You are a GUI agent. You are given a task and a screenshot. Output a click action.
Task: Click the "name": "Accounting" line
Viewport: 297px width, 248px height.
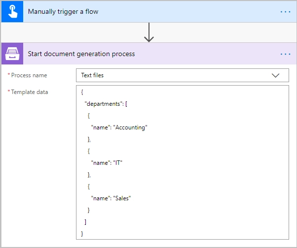[x=119, y=127]
